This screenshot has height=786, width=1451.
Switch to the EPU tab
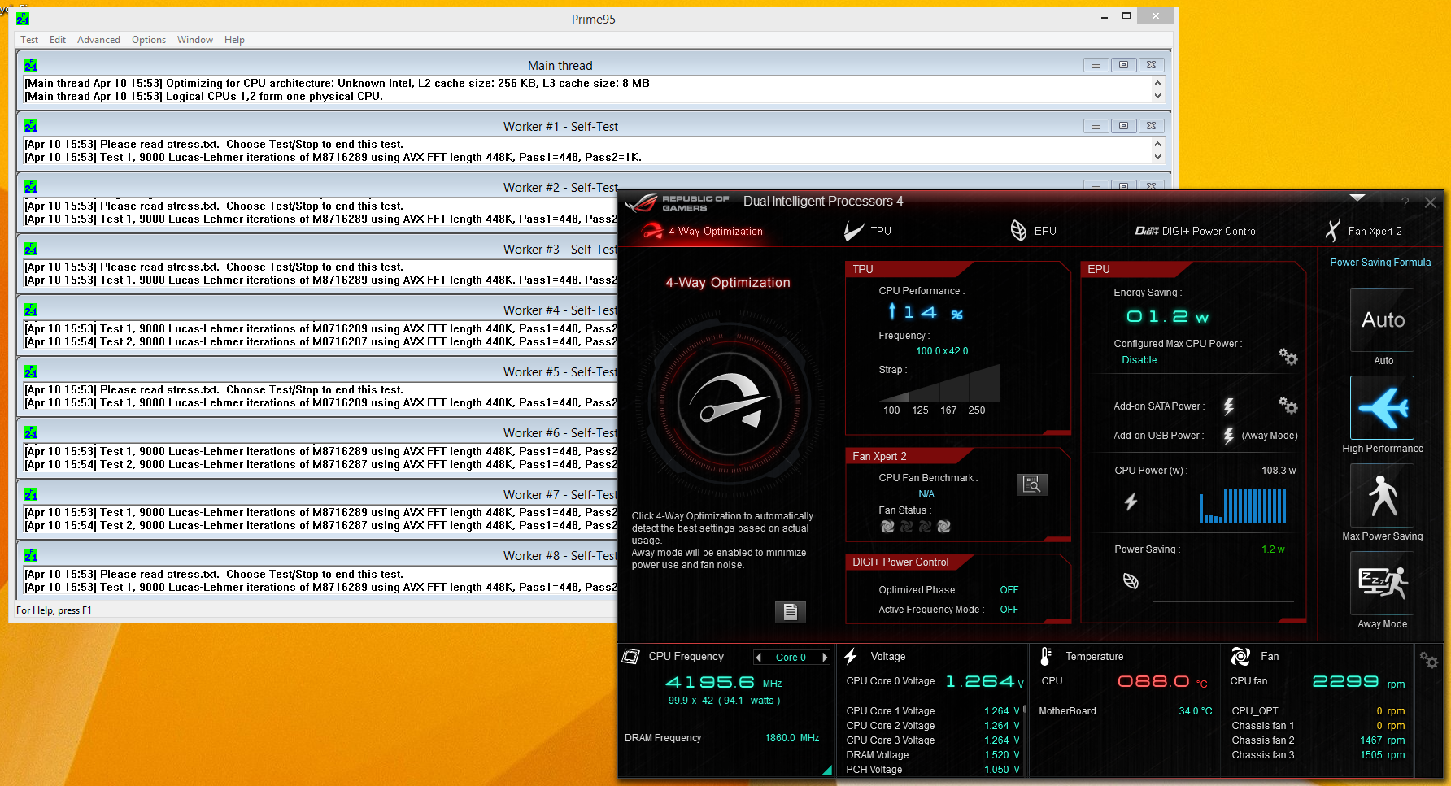pos(1033,231)
